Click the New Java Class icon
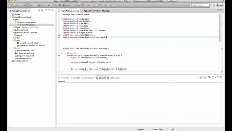The width and height of the screenshot is (232, 131). tap(77, 5)
